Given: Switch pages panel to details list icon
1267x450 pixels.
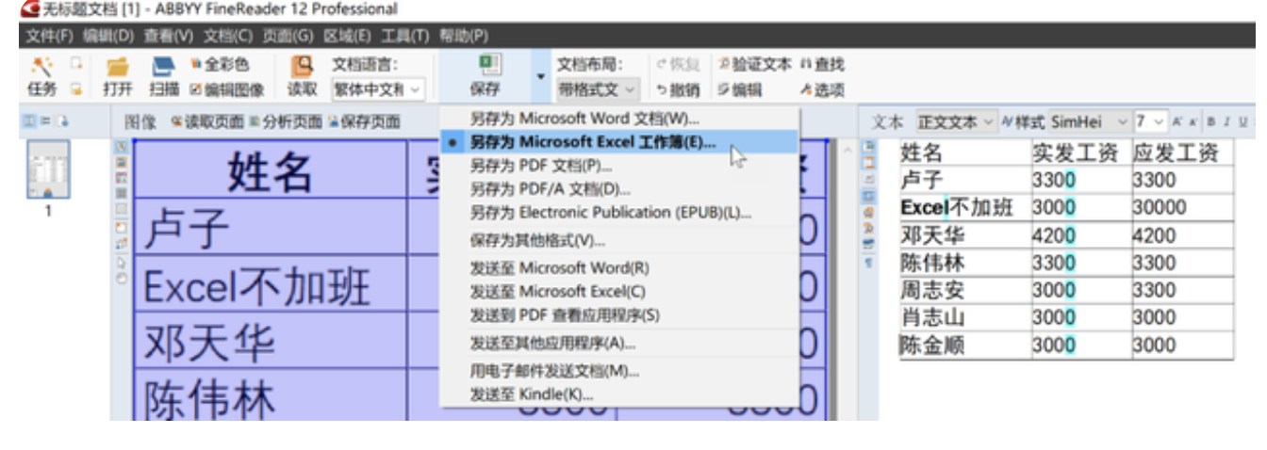Looking at the screenshot, I should click(x=43, y=121).
